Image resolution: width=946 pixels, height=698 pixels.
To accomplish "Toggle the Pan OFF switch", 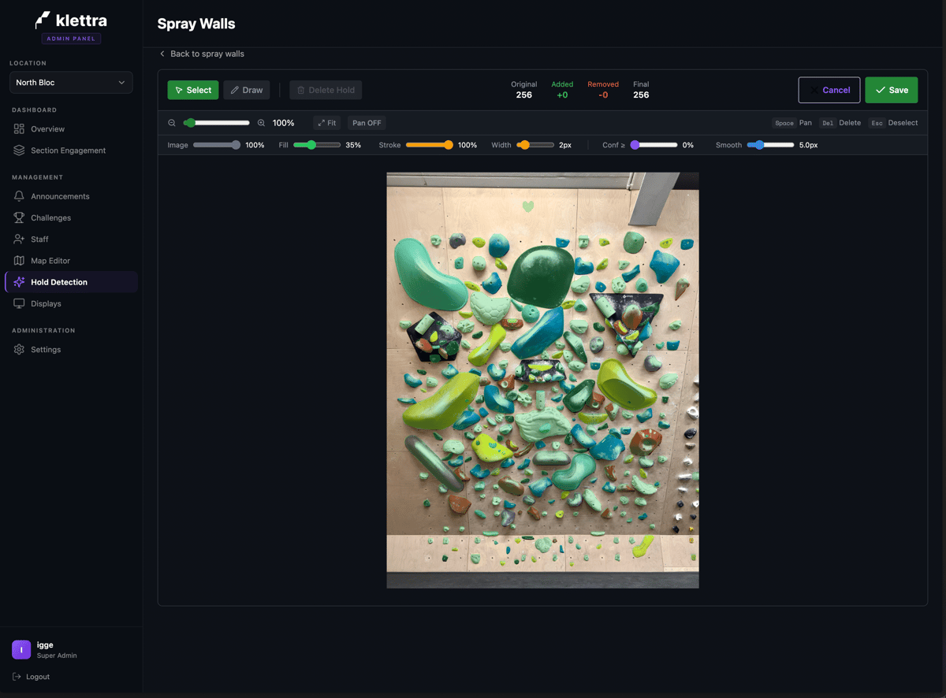I will (x=367, y=123).
